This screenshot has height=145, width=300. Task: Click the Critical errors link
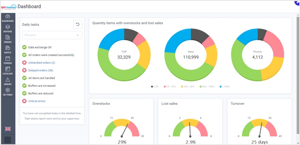point(37,101)
